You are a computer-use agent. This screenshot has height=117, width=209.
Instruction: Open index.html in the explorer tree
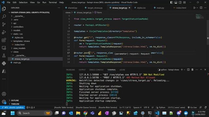pos(20,45)
